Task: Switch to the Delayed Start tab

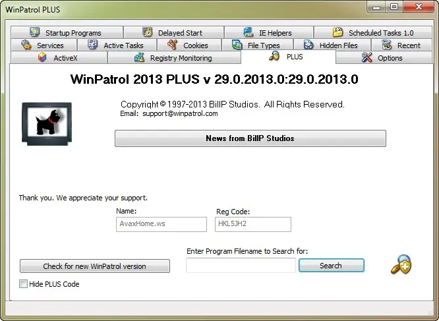Action: 173,32
